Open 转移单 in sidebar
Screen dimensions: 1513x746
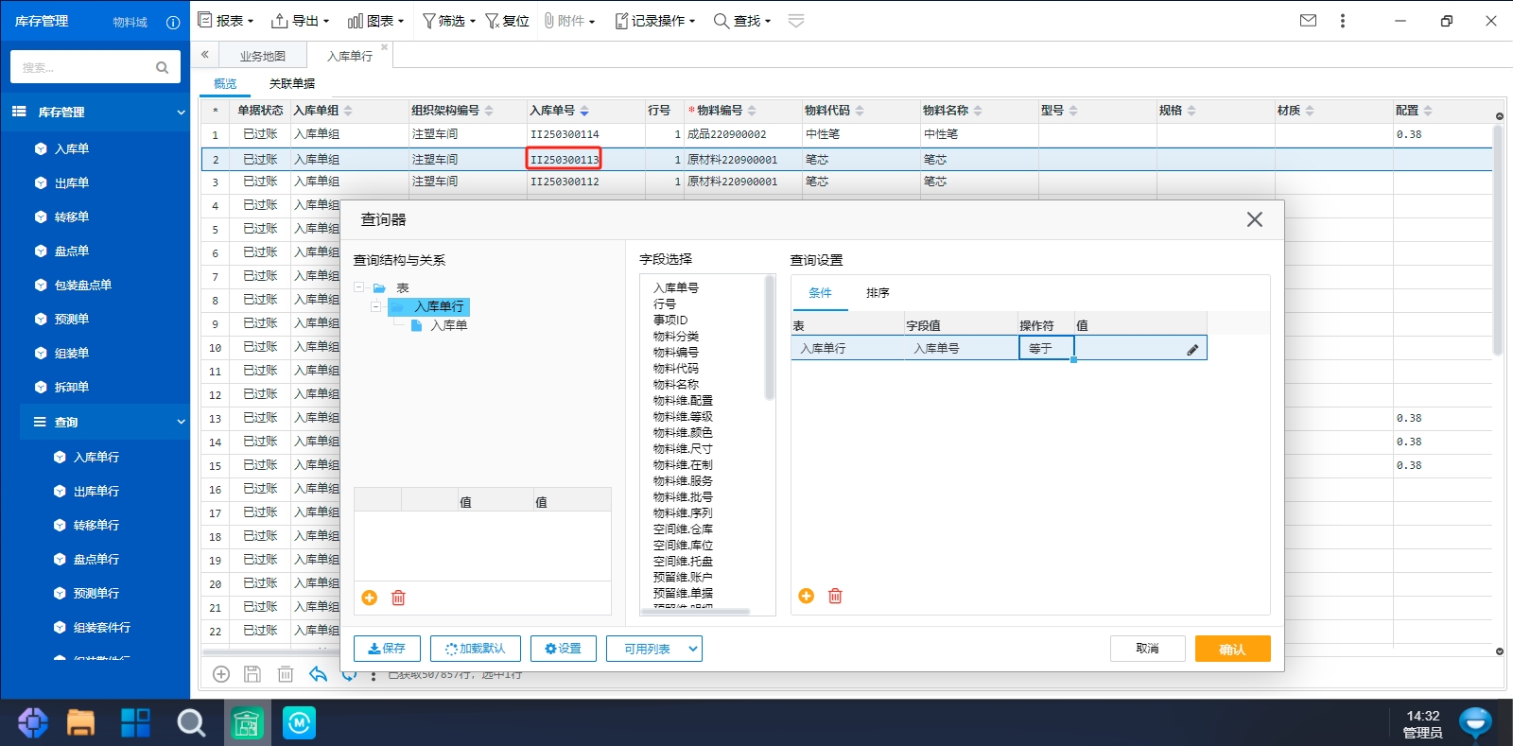pyautogui.click(x=72, y=217)
